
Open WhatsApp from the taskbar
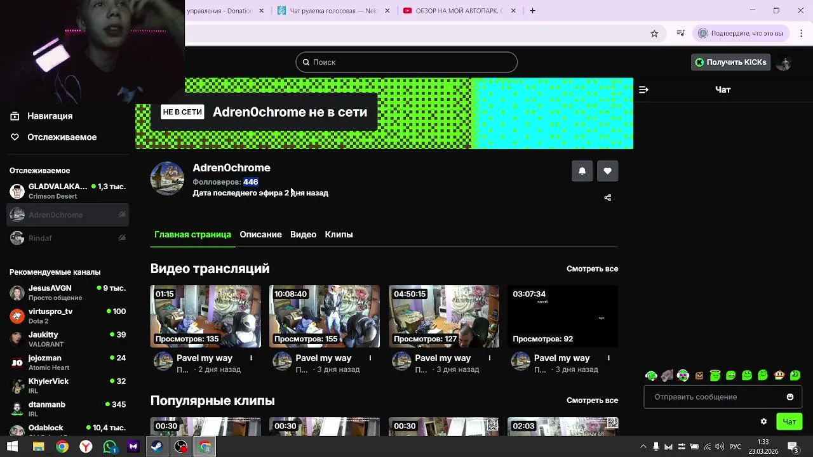point(109,447)
